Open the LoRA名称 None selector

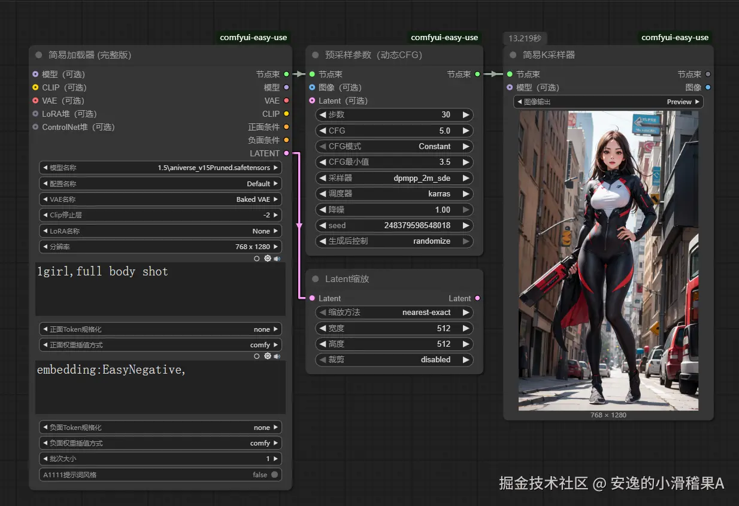(x=160, y=231)
